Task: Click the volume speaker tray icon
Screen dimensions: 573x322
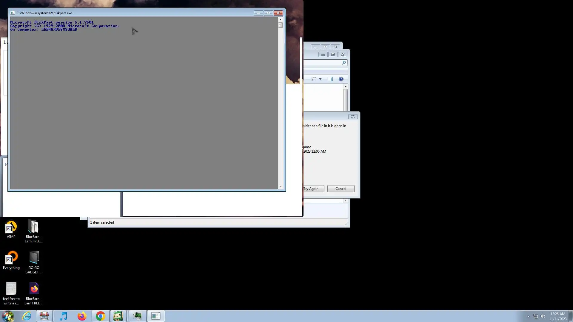Action: [543, 316]
